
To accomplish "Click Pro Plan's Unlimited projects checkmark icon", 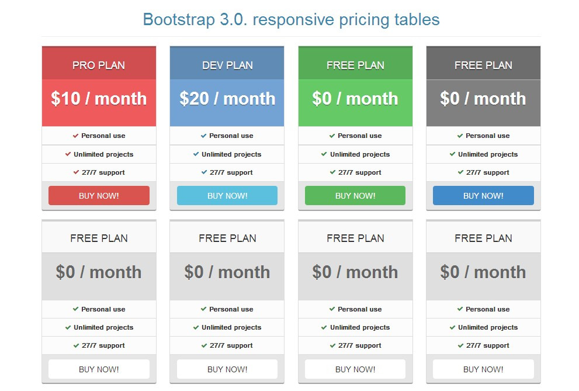I will 68,154.
